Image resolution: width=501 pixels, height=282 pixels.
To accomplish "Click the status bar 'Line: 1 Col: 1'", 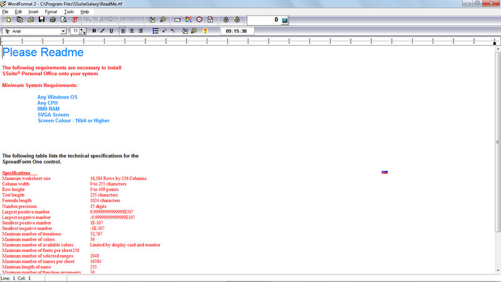I will (16, 278).
